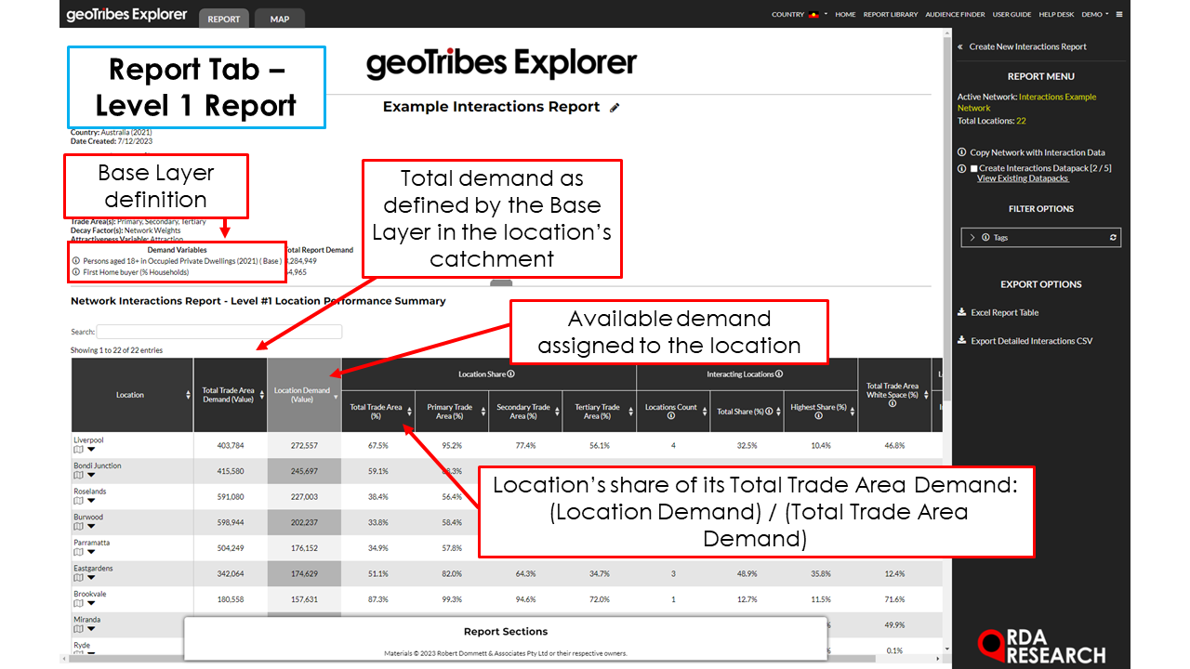Screen dimensions: 1190x669
Task: Open USER GUIDE menu item
Action: 1011,15
